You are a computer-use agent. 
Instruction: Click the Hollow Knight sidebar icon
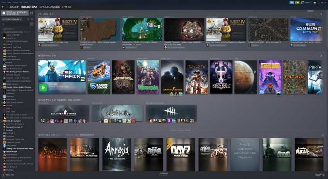(x=4, y=152)
